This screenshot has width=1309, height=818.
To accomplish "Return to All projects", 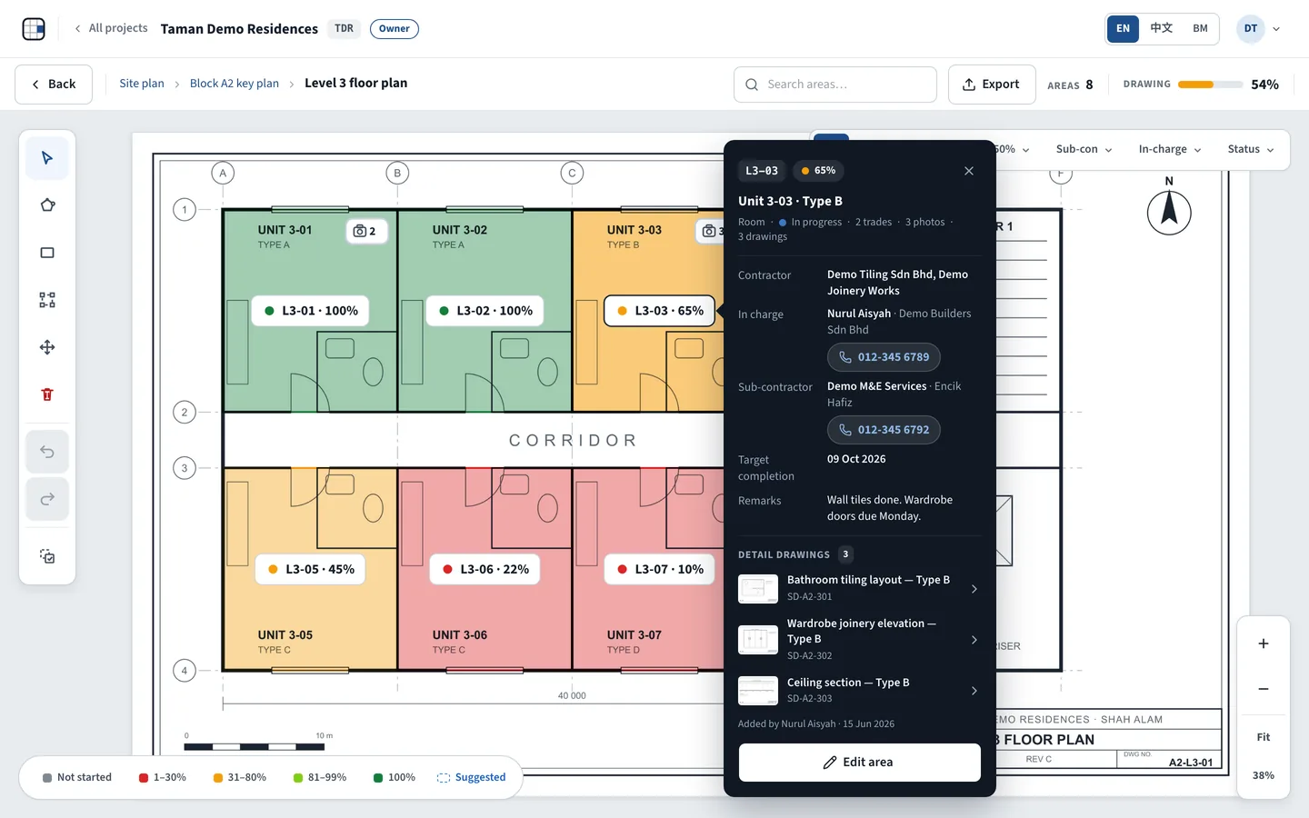I will (x=111, y=28).
